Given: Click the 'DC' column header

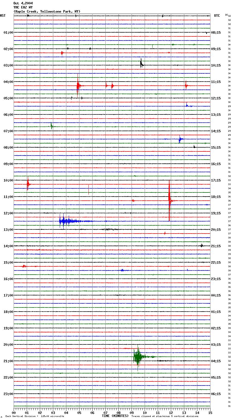Looking at the screenshot, I should point(227,15).
